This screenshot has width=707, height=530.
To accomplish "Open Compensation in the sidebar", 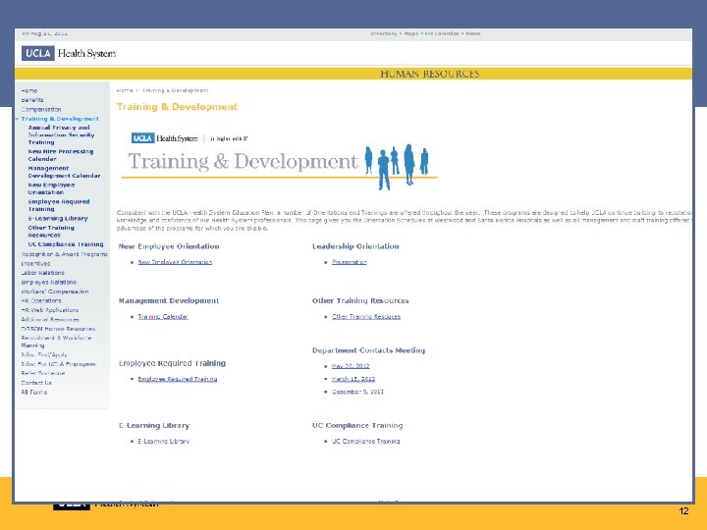I will click(x=40, y=110).
